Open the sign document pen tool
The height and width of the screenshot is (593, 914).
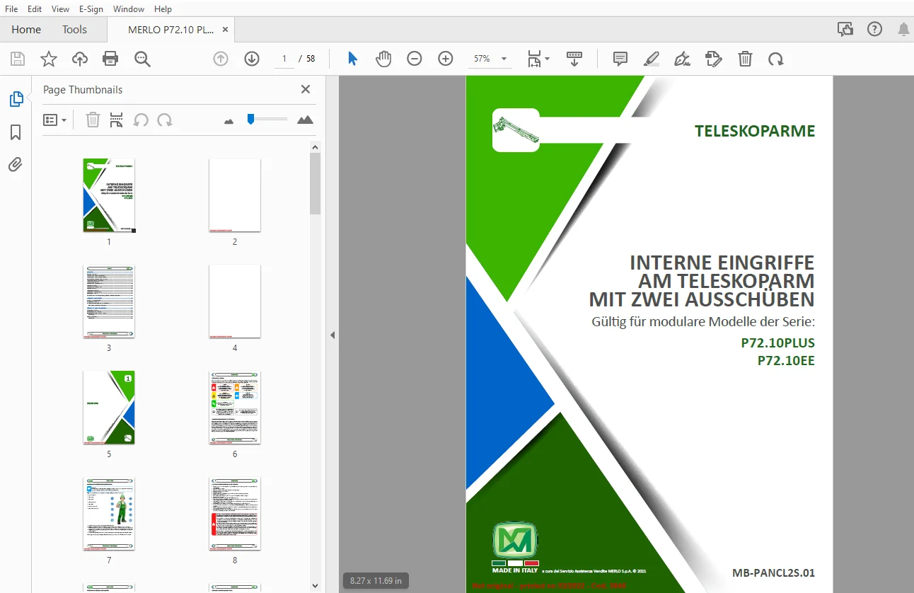(683, 59)
